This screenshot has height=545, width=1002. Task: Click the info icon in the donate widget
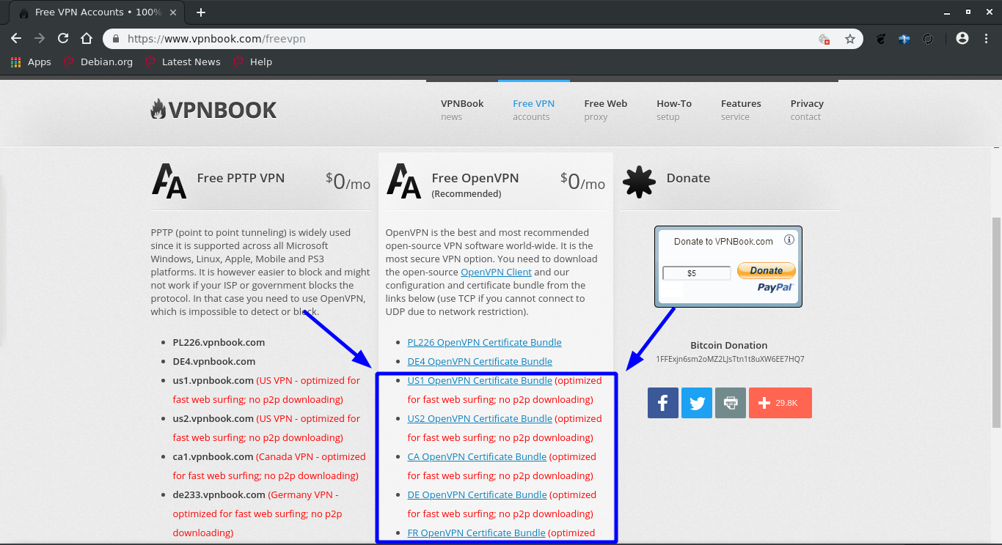(x=789, y=240)
